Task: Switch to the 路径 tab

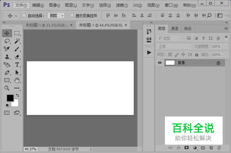Action: point(188,28)
